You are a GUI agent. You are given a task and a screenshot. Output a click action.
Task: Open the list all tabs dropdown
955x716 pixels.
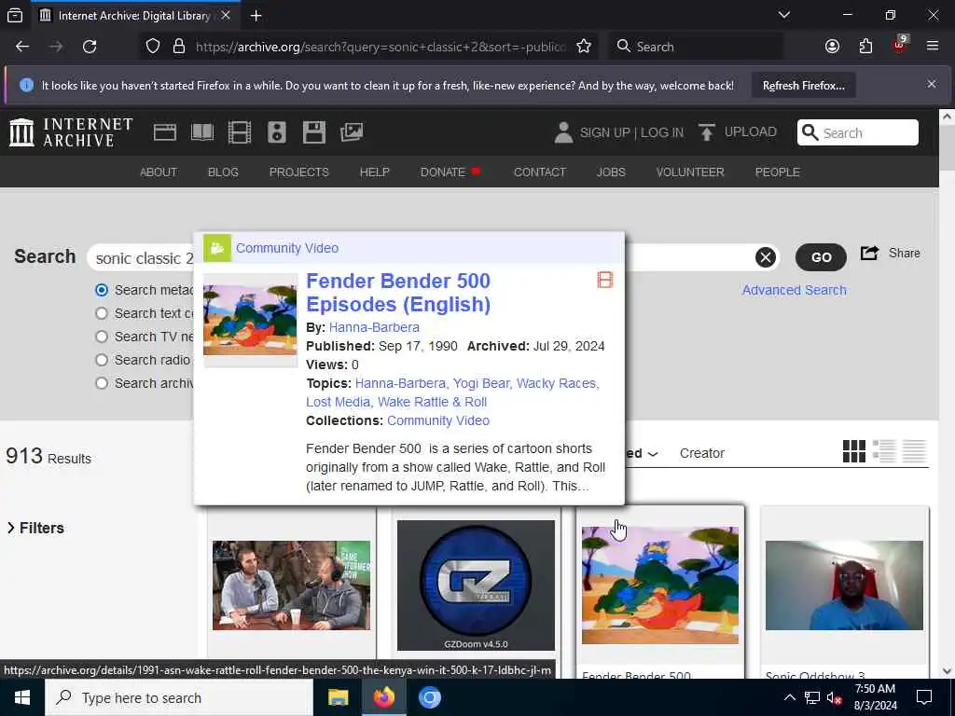point(783,15)
